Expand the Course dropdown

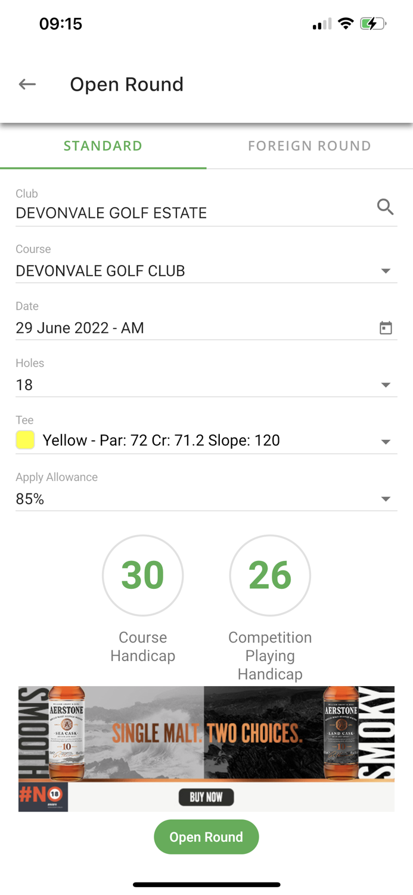pos(386,270)
